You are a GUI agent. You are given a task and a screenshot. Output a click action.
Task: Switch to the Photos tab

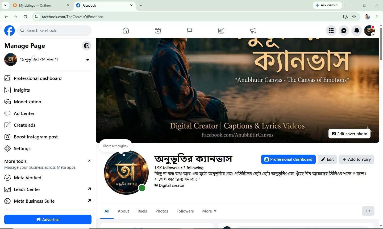(162, 211)
